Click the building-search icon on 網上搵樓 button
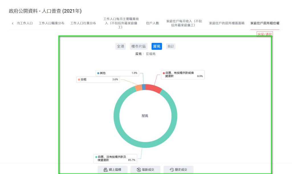The height and width of the screenshot is (174, 292). tap(105, 169)
